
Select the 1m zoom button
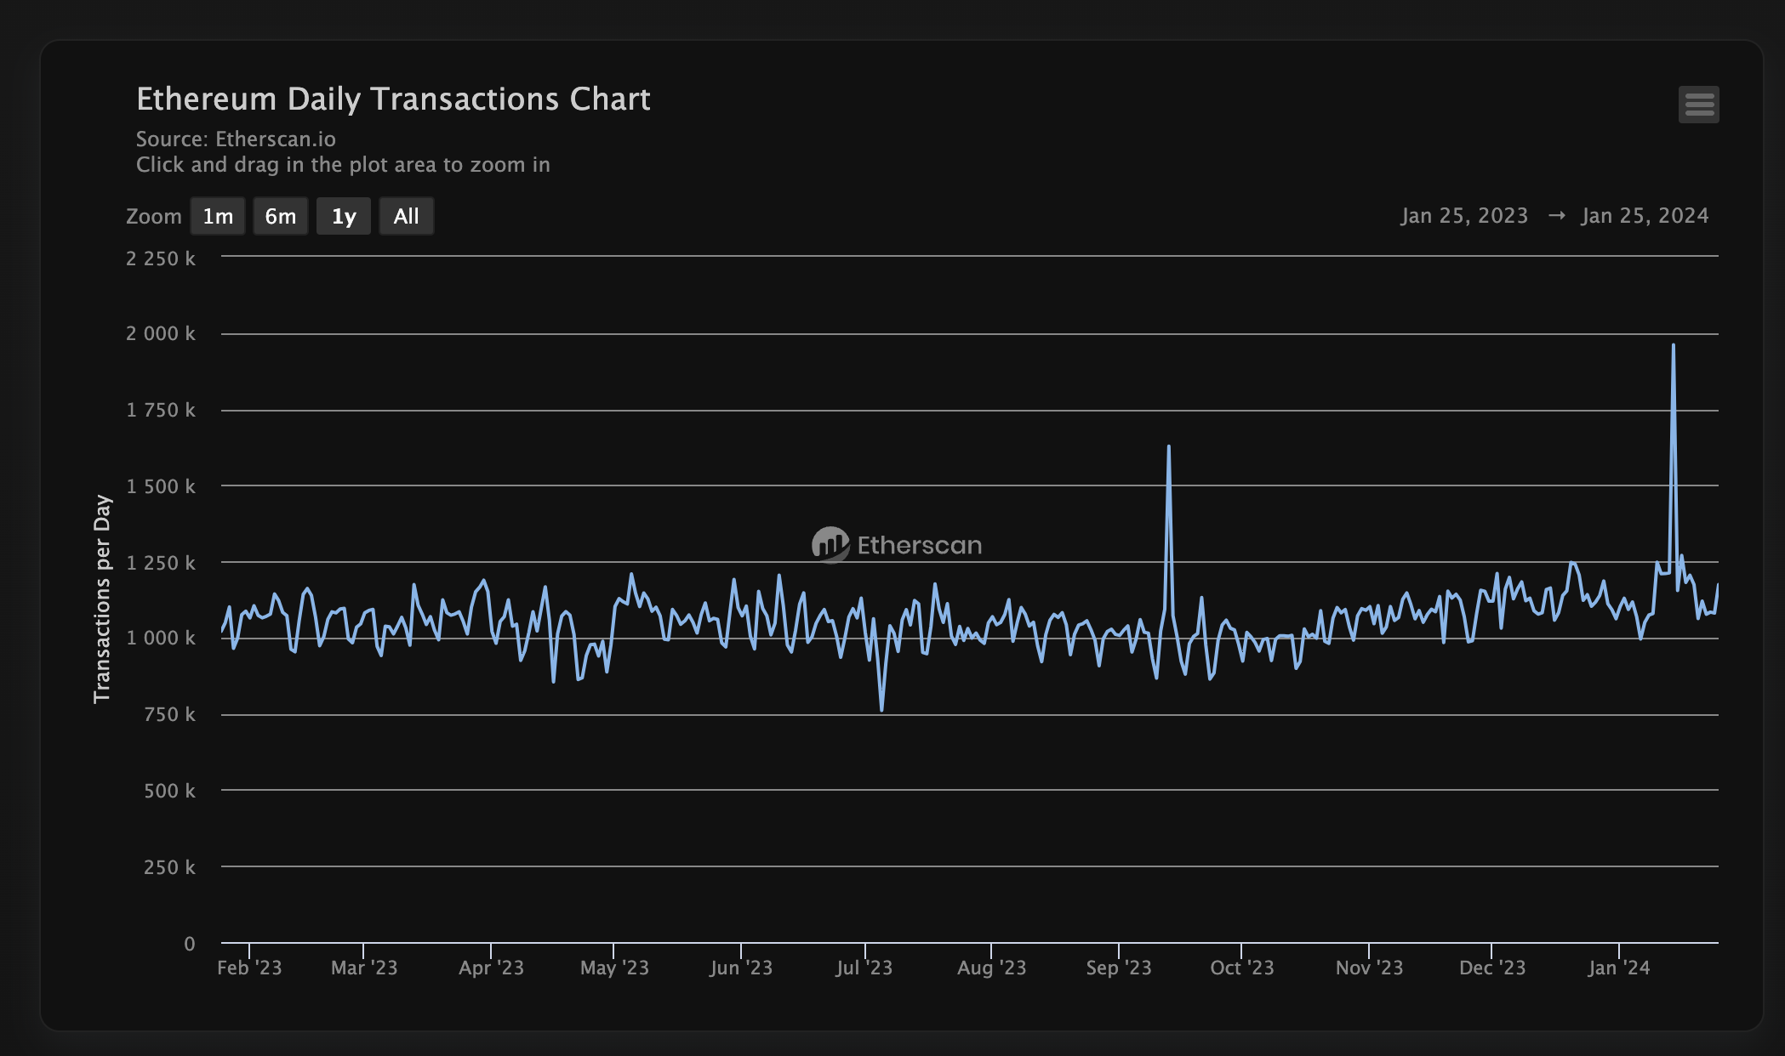[218, 216]
